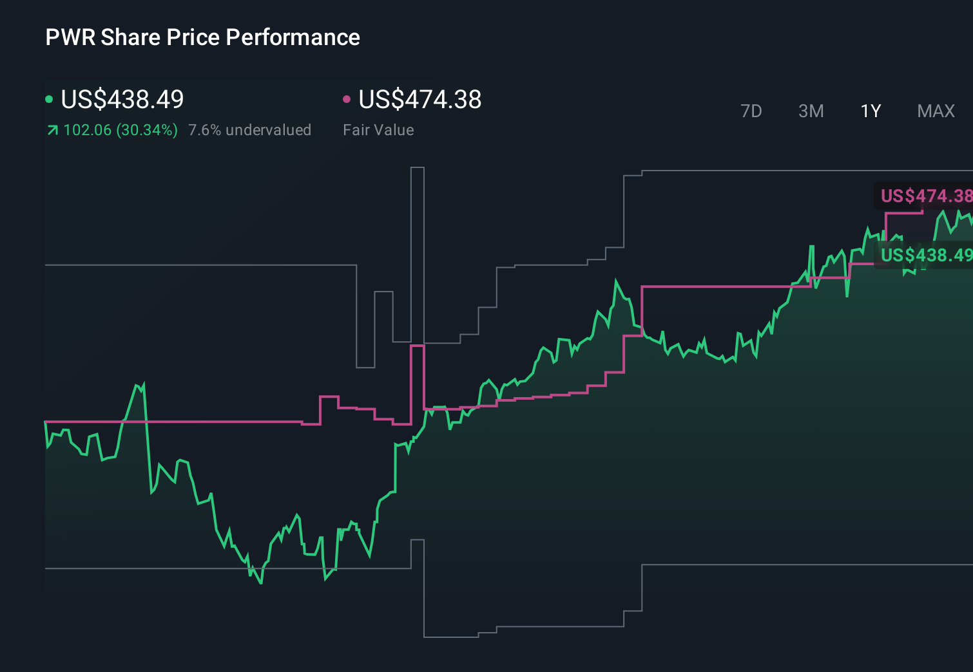Click the Fair Value caption
973x672 pixels.
point(379,129)
